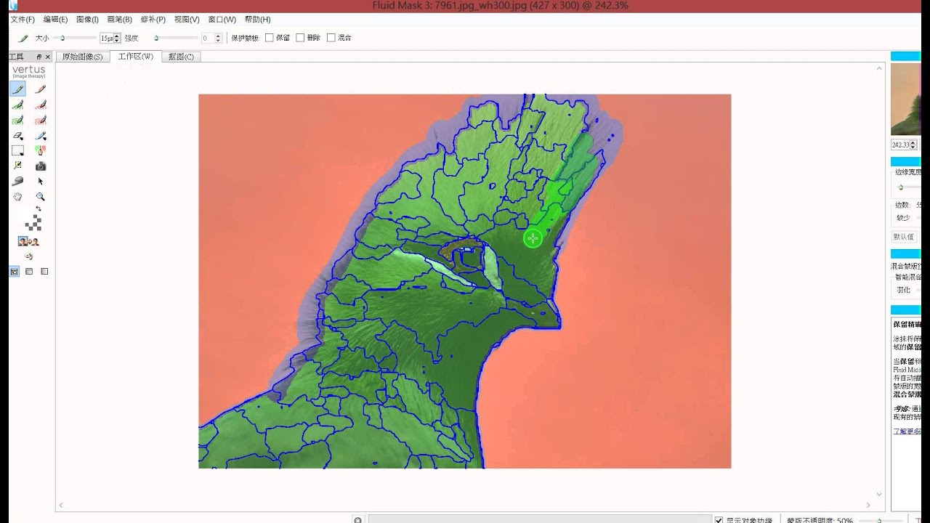Enable the 保留 protect mask checkbox

[270, 38]
